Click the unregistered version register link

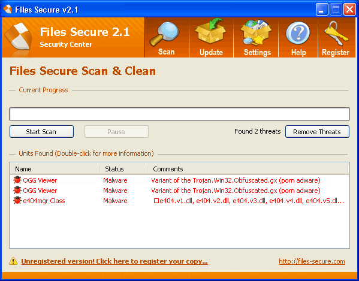point(114,261)
